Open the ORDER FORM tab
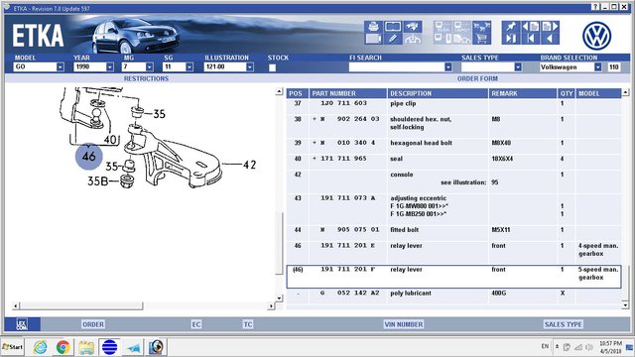 pyautogui.click(x=477, y=78)
